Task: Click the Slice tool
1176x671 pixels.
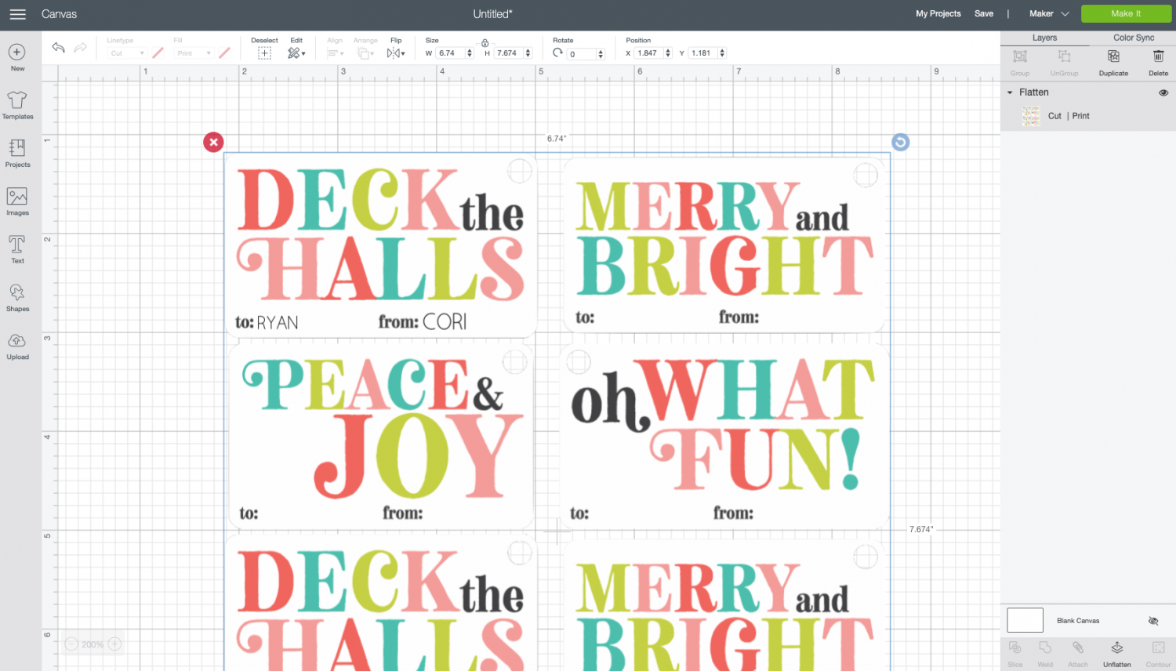Action: coord(1015,653)
